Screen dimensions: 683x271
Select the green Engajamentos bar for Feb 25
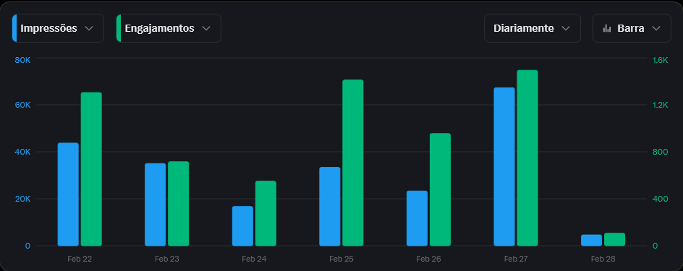pos(353,163)
